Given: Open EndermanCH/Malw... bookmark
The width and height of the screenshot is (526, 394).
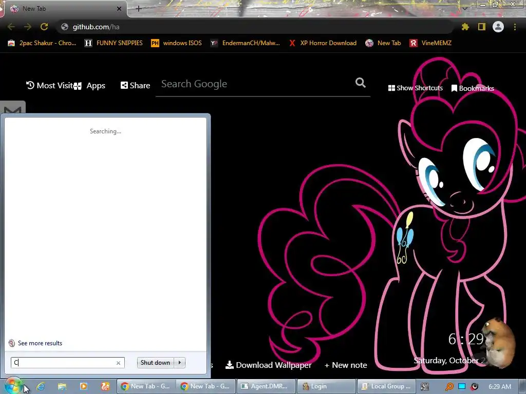Looking at the screenshot, I should [x=245, y=43].
